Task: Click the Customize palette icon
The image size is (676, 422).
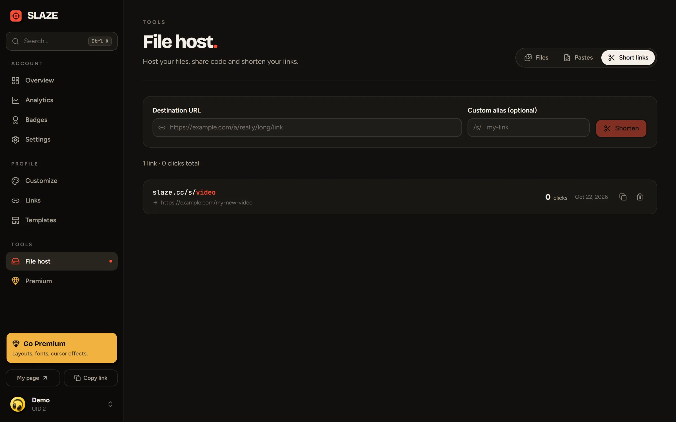Action: (15, 181)
